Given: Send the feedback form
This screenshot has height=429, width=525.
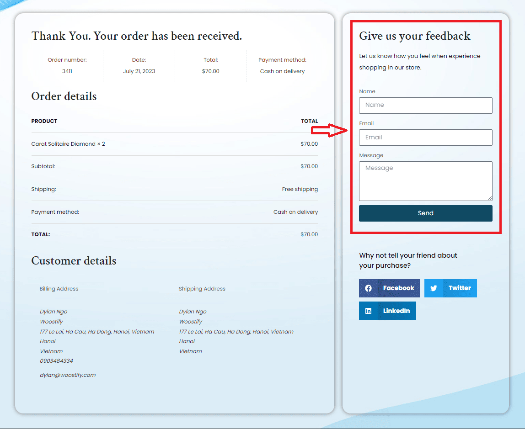Looking at the screenshot, I should click(x=426, y=213).
